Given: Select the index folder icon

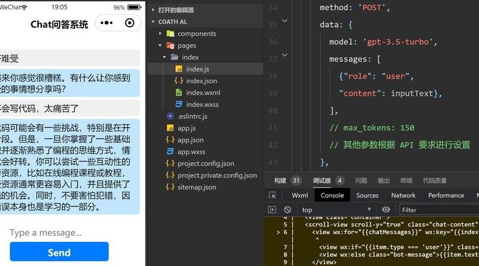Looking at the screenshot, I should coord(174,57).
